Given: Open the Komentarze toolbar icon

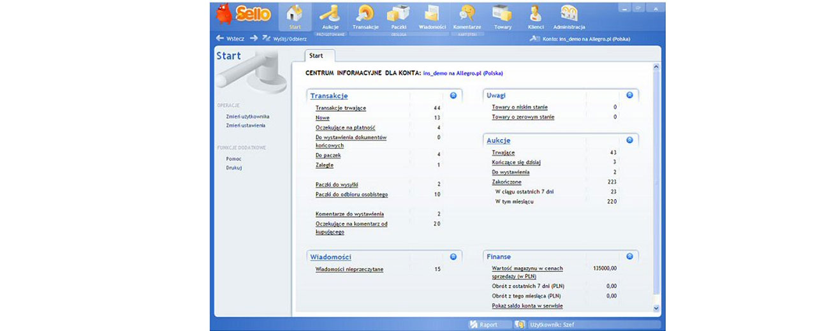Looking at the screenshot, I should coord(467,17).
